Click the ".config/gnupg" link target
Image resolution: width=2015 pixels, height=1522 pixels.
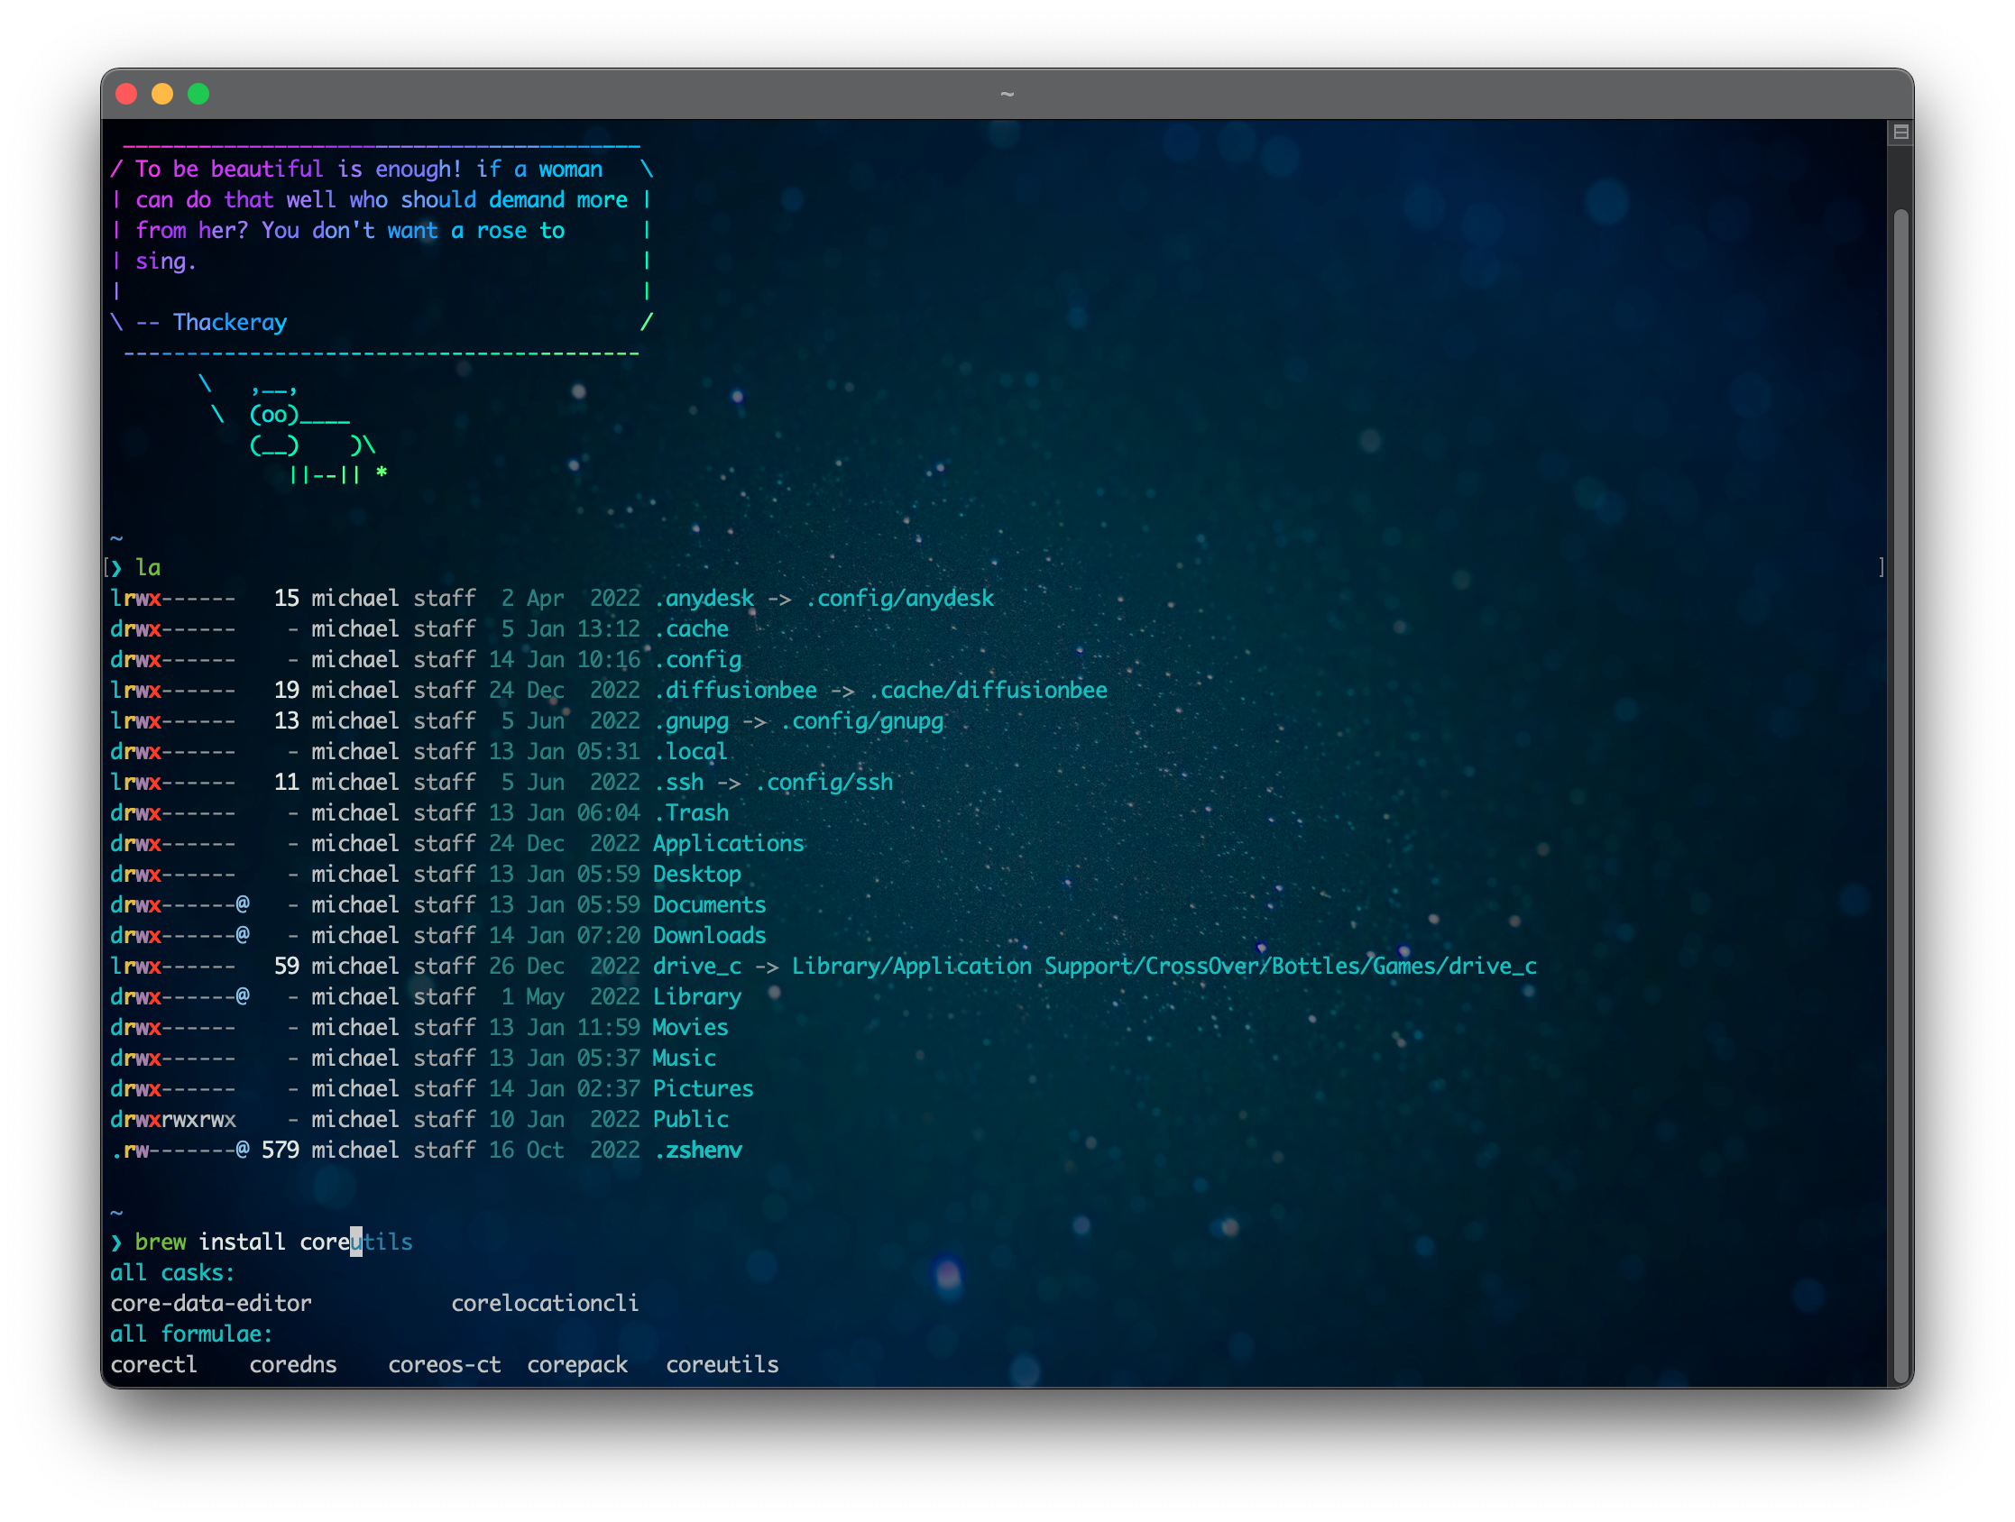862,721
